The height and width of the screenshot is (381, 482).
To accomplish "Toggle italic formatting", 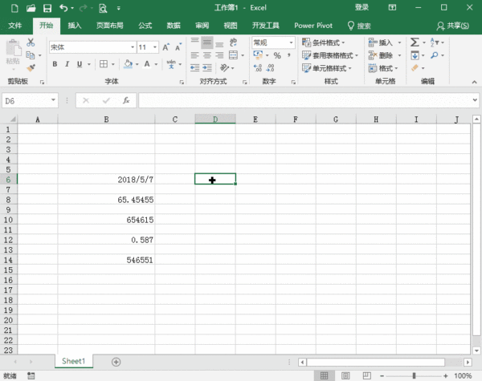I will point(67,64).
